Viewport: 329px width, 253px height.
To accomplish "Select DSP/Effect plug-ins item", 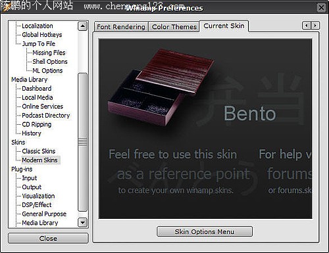I will click(x=37, y=205).
